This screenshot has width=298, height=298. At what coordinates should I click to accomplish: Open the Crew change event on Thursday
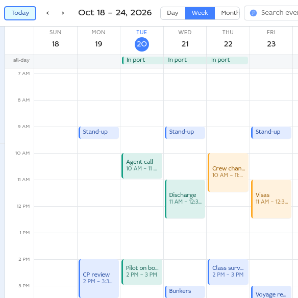pos(228,172)
